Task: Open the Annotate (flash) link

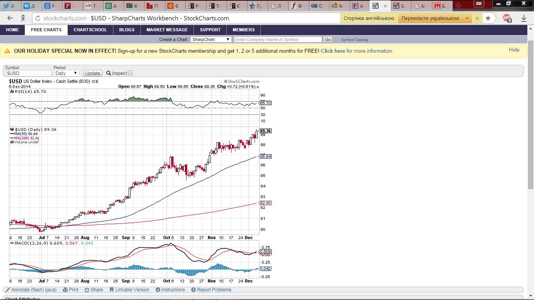Action: pos(27,290)
